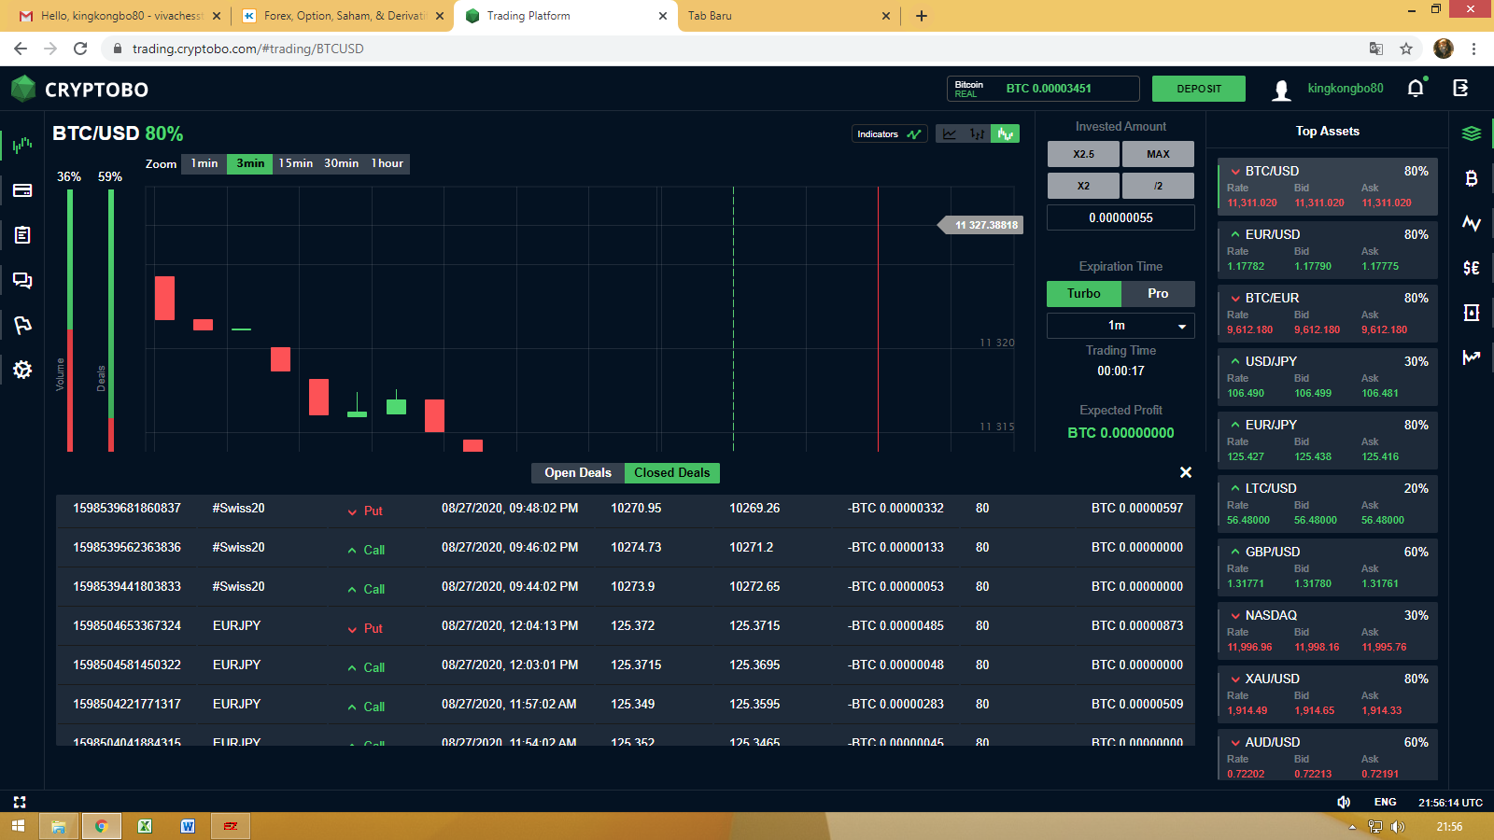Viewport: 1494px width, 840px height.
Task: Select the EUR/USD asset card
Action: tap(1328, 251)
